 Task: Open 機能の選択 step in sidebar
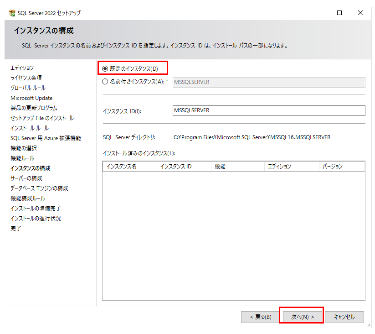24,148
